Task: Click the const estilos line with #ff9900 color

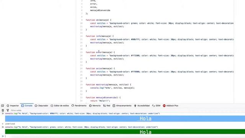Action: [x=162, y=72]
